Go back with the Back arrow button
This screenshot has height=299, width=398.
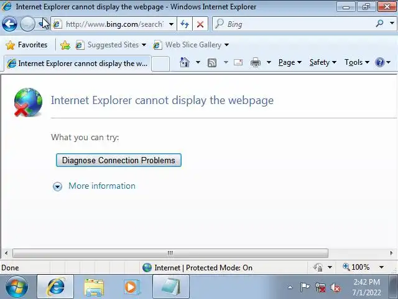coord(9,24)
